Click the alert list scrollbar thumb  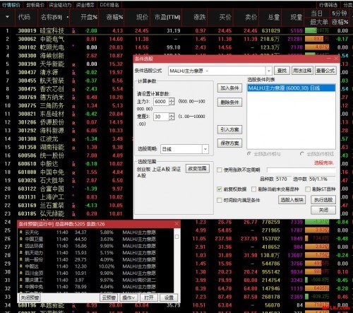coord(176,237)
